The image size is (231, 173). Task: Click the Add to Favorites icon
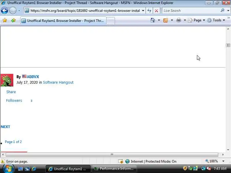pyautogui.click(x=13, y=20)
